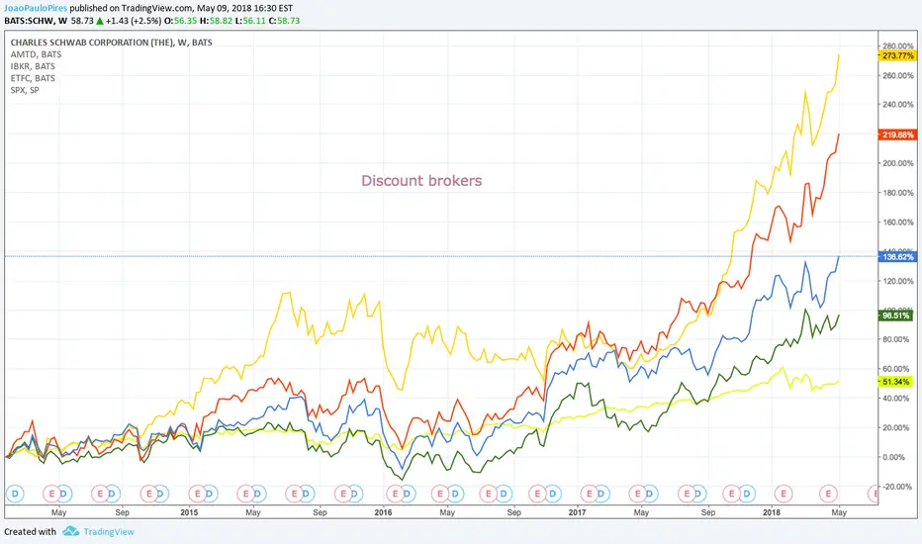Select the D dividend marker right of 2017
922x544 pixels.
pos(600,494)
